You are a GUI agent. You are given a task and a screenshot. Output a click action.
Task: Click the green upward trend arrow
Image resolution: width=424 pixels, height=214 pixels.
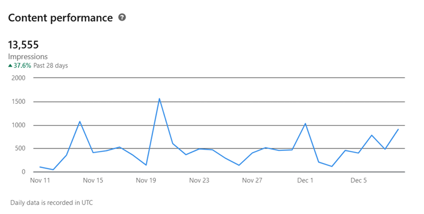click(10, 65)
